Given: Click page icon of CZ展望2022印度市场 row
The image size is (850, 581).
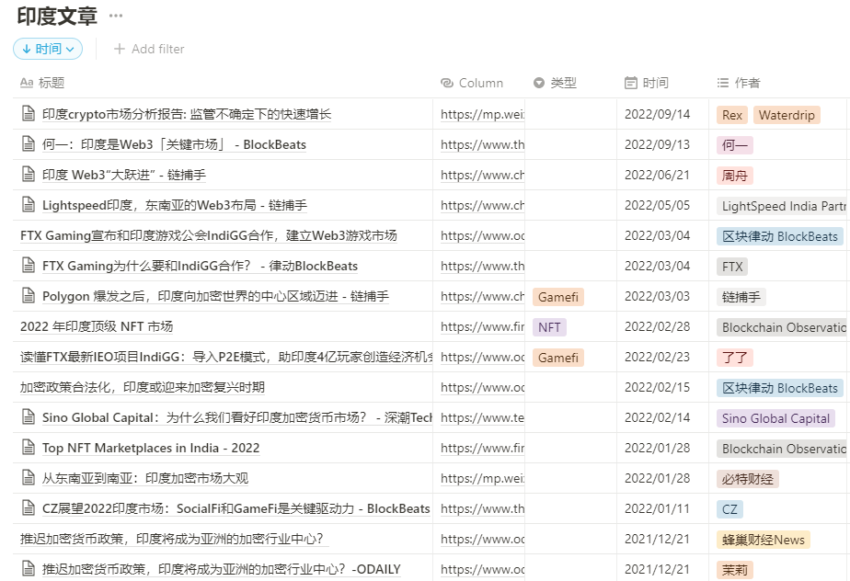Looking at the screenshot, I should pos(29,508).
